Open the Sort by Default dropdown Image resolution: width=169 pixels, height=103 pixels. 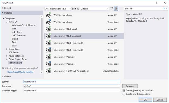(x=94, y=9)
